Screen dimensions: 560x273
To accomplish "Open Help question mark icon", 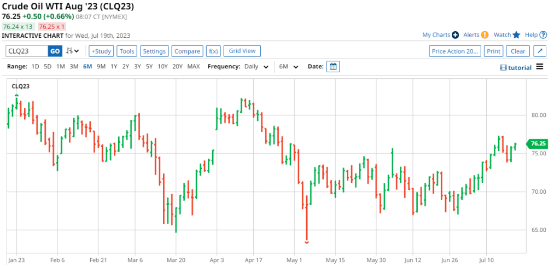I will 543,35.
